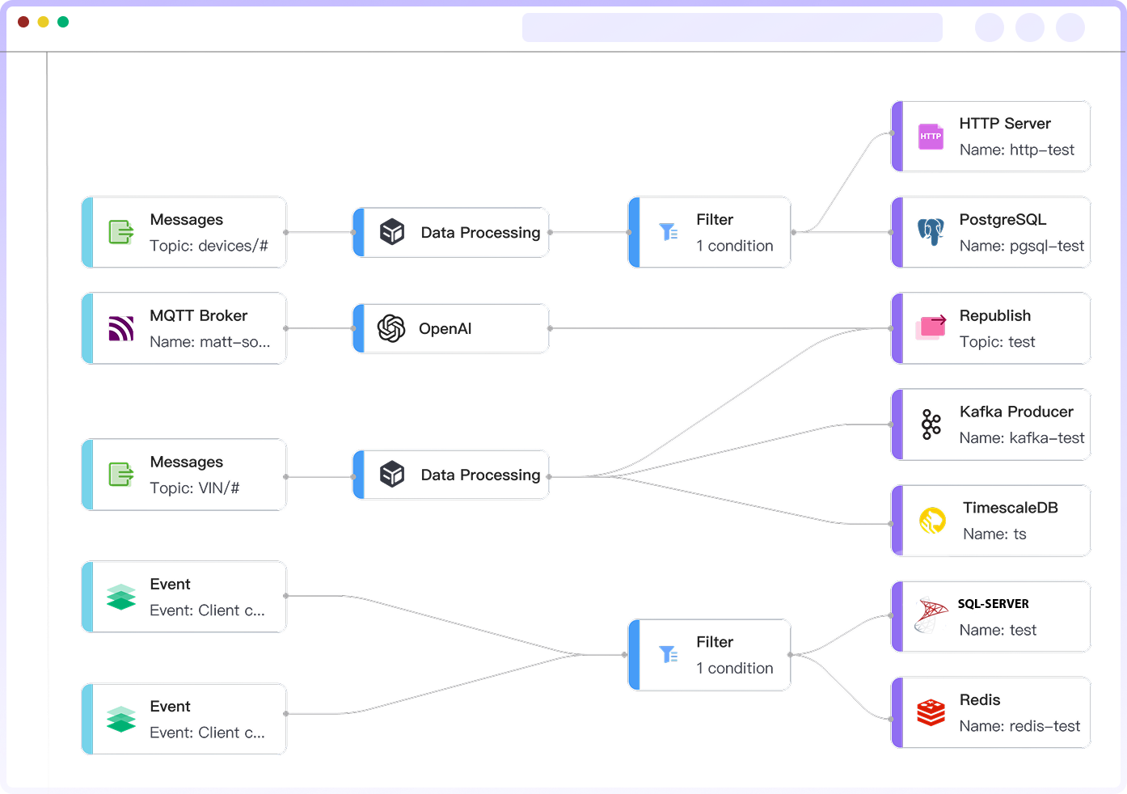Click the upper Event node
The image size is (1127, 794).
coord(184,597)
